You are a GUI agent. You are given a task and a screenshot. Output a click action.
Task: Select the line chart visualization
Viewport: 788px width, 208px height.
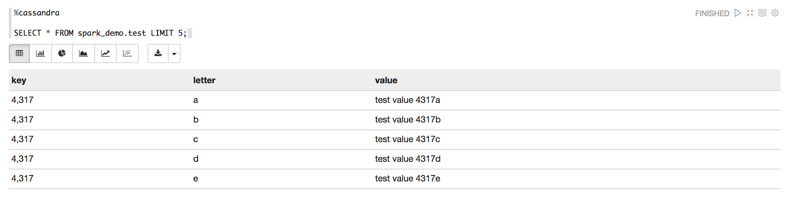point(105,54)
